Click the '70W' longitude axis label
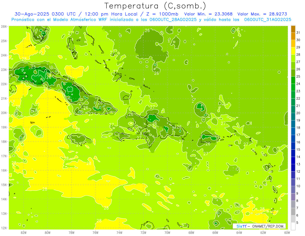 [x=167, y=232]
